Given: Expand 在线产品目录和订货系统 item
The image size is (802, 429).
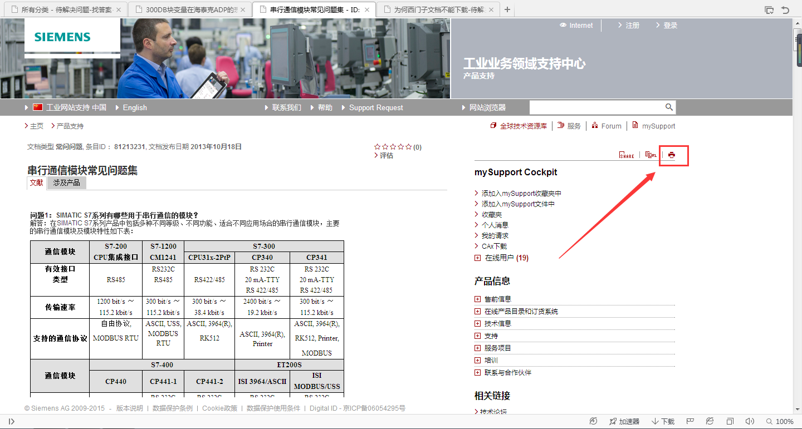Looking at the screenshot, I should [477, 311].
